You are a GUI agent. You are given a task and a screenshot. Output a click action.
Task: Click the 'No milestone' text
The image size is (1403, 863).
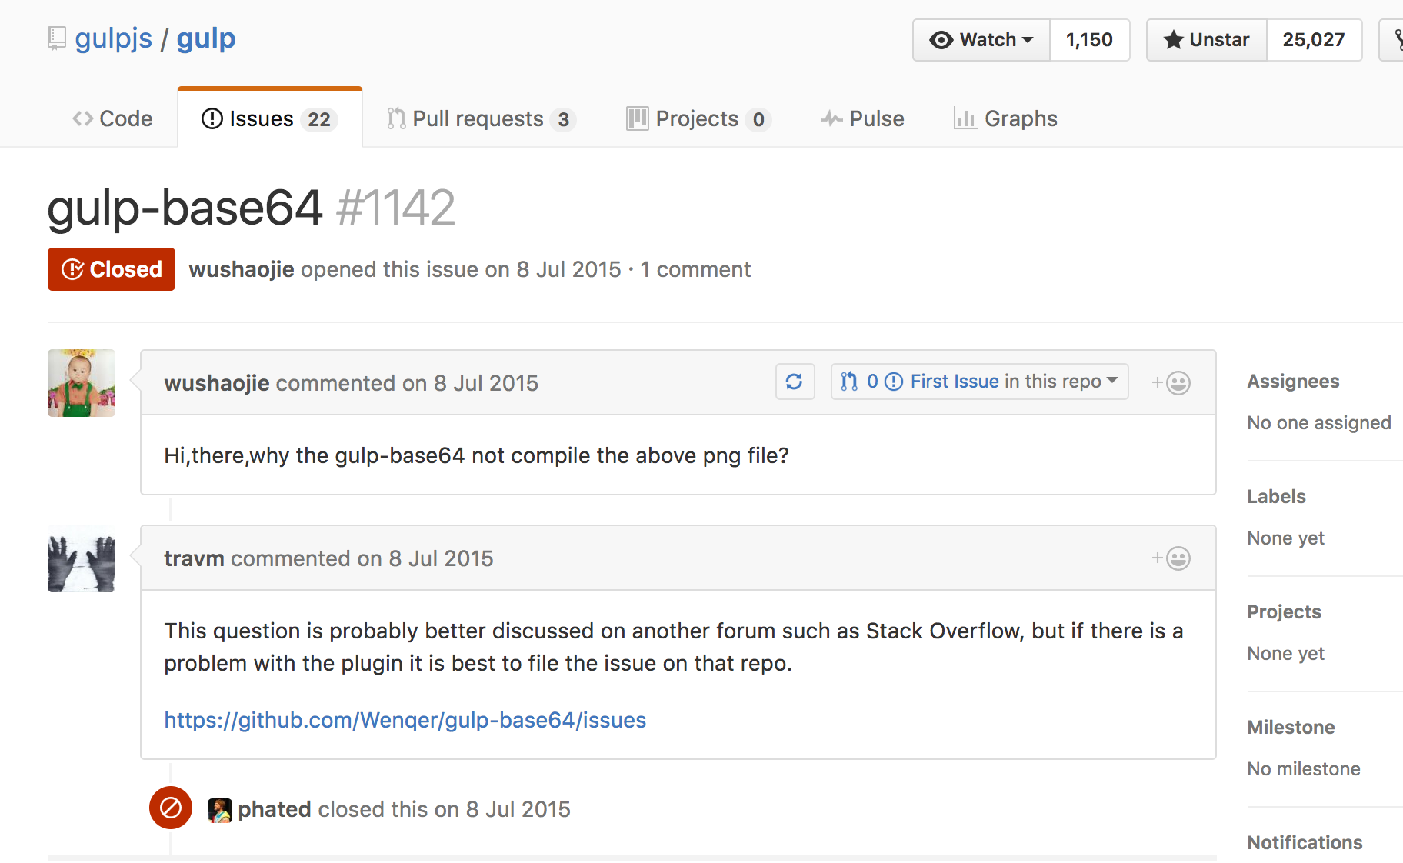coord(1304,769)
